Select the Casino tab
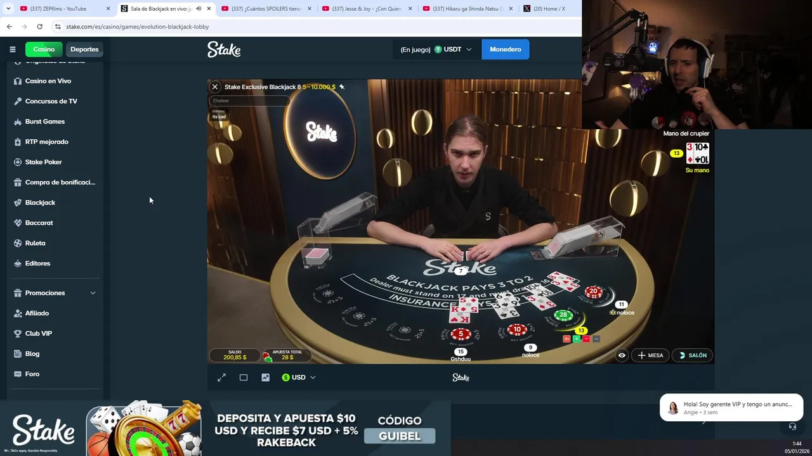The width and height of the screenshot is (812, 456). point(44,49)
